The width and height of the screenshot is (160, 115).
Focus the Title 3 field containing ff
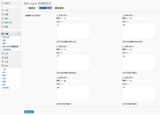(74, 50)
